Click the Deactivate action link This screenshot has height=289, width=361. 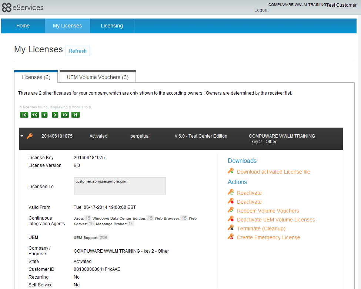click(x=249, y=202)
